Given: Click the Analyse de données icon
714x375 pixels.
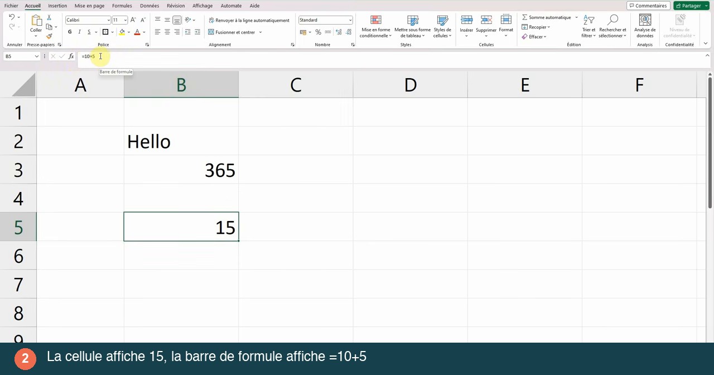Looking at the screenshot, I should [645, 20].
